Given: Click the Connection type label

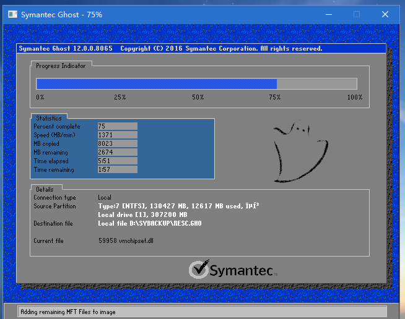Looking at the screenshot, I should 54,198.
